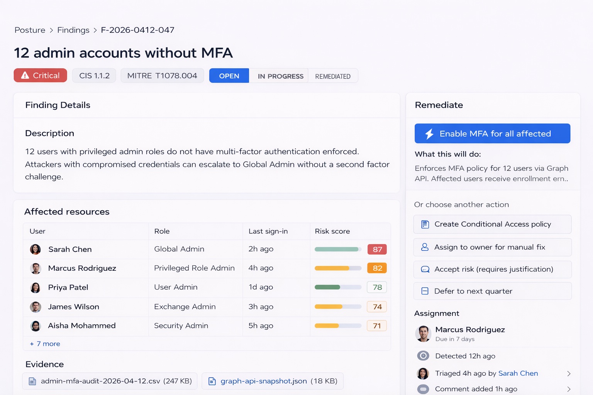Navigate to Findings breadcrumb

pos(73,30)
